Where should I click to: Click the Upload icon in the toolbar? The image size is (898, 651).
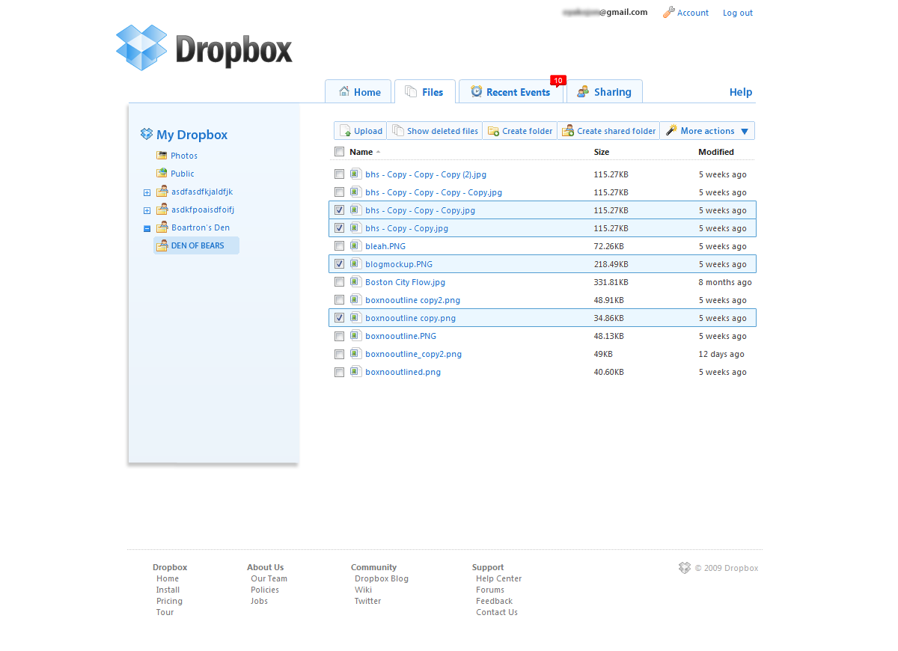tap(345, 131)
